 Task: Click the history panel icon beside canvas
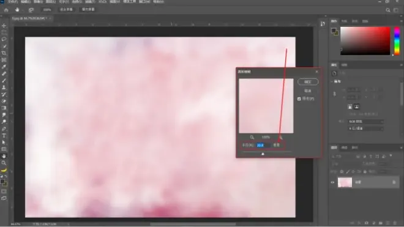(323, 24)
